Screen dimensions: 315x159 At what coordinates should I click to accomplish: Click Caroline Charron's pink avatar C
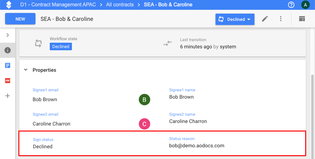(x=144, y=124)
